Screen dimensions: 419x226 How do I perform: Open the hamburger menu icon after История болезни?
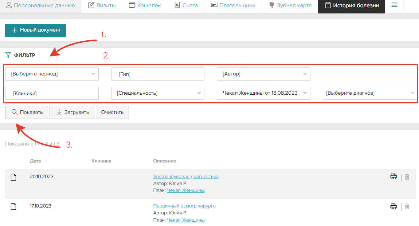tap(394, 5)
